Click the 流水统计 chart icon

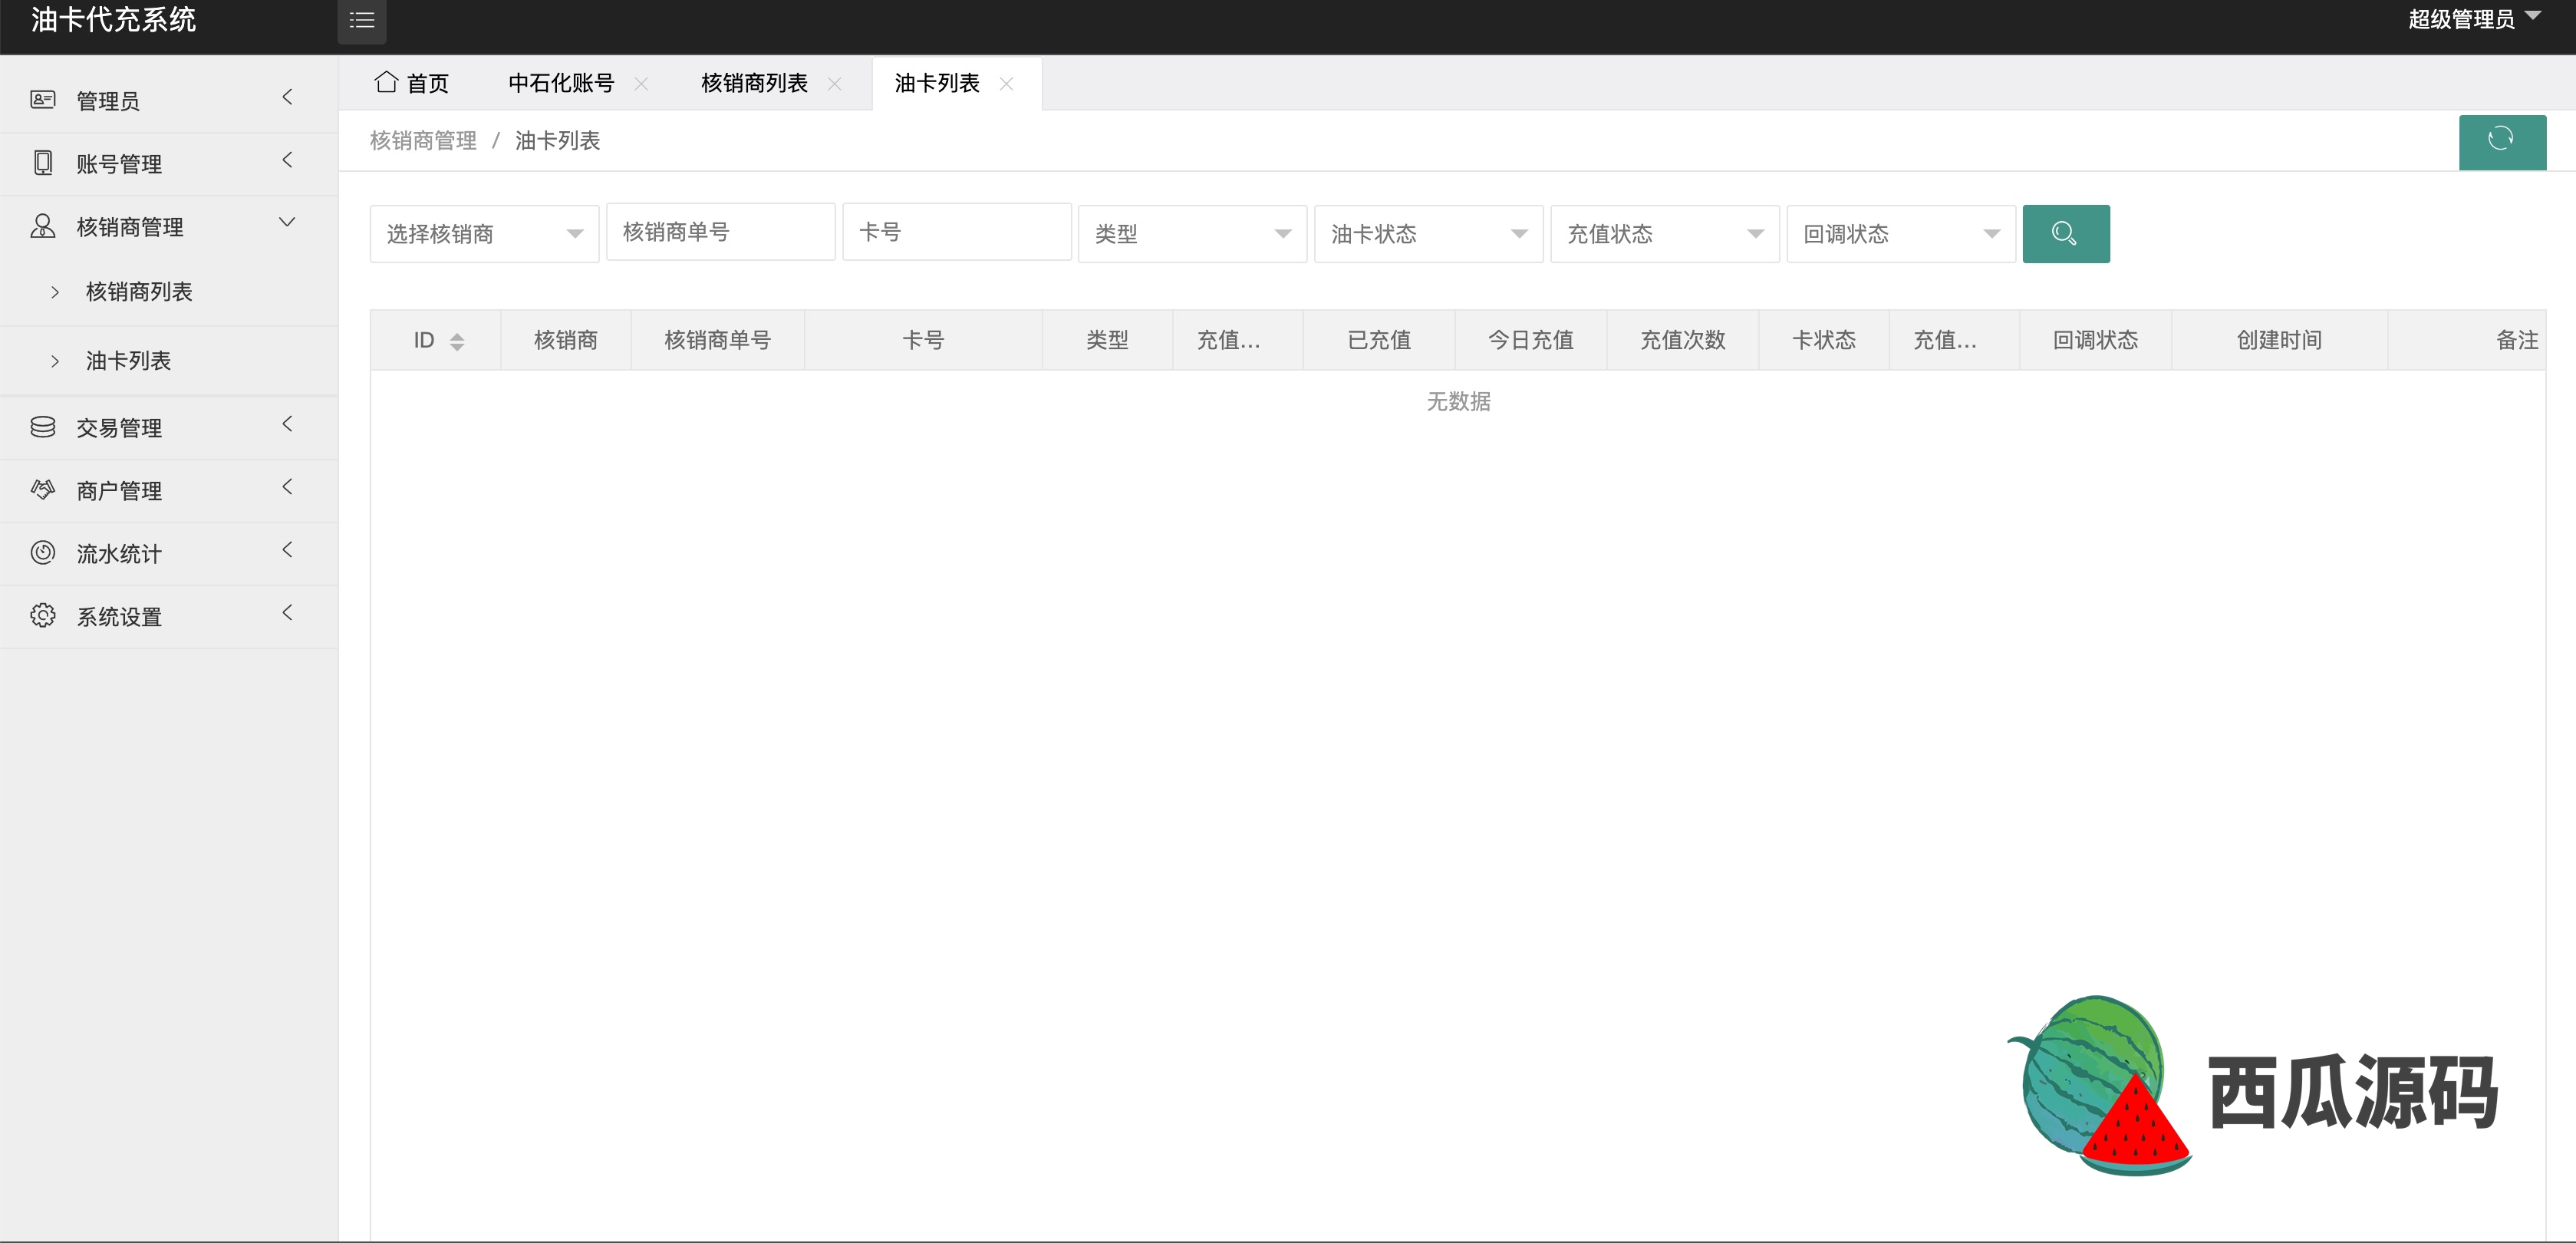43,553
